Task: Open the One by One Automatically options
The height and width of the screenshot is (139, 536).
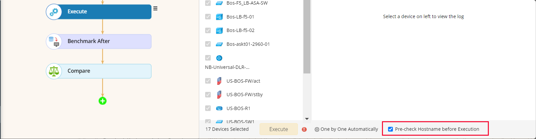Action: 346,129
